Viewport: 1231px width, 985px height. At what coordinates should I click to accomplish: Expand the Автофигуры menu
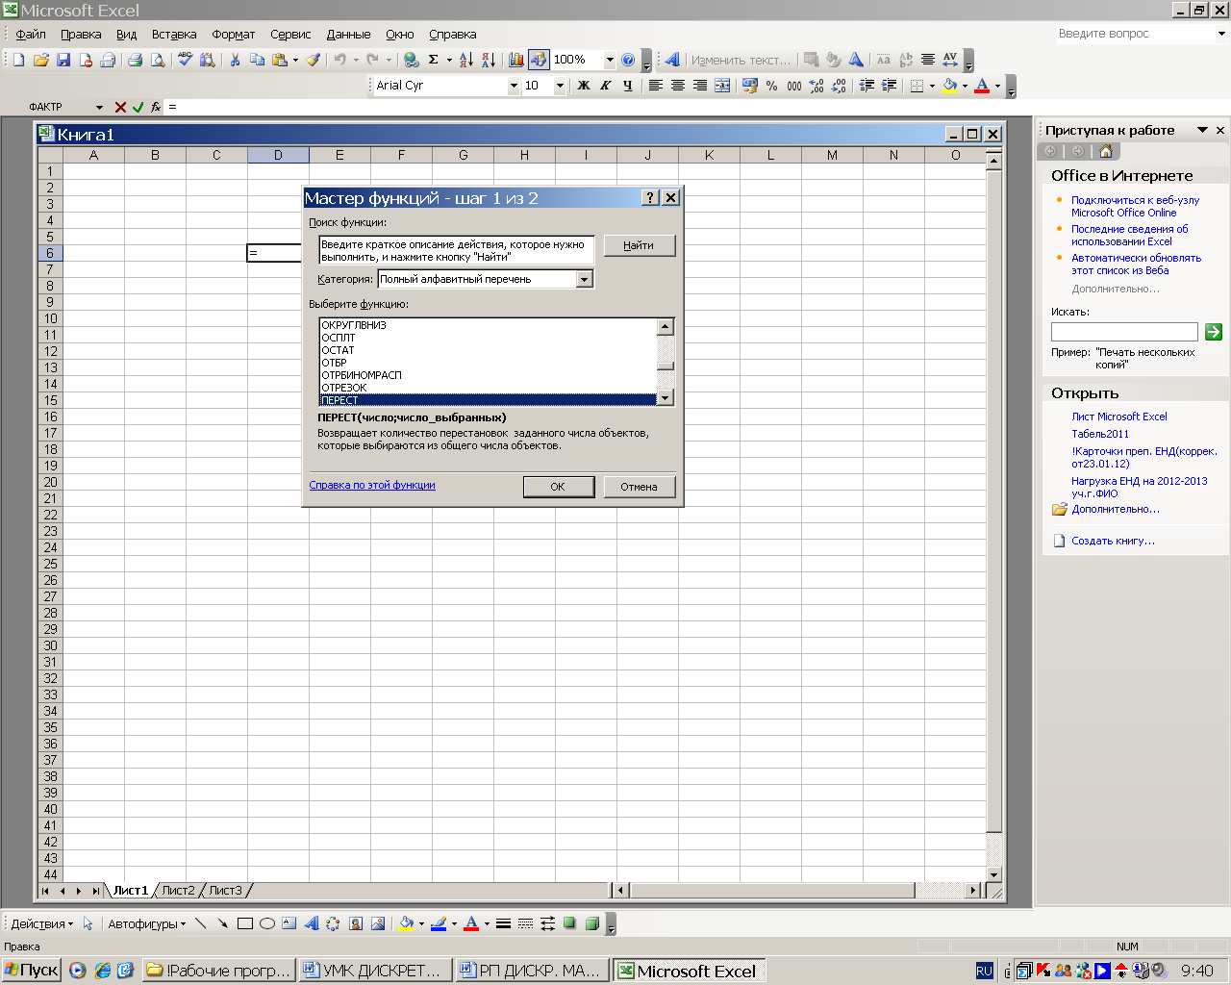click(x=147, y=923)
